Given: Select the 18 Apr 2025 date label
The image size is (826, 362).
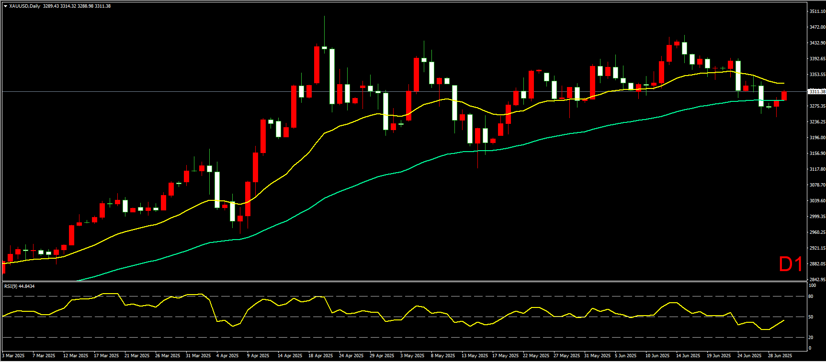Looking at the screenshot, I should (321, 355).
